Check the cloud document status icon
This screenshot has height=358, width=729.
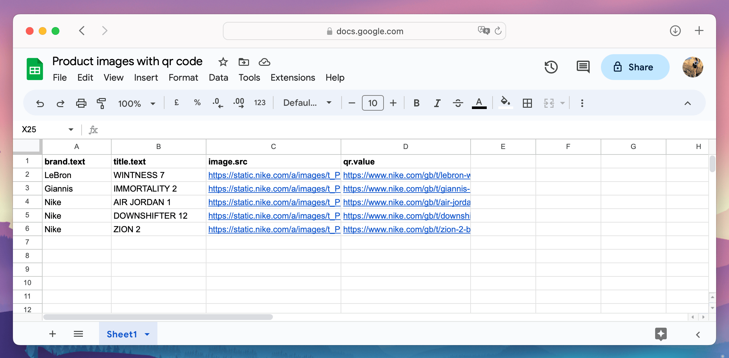click(x=265, y=62)
